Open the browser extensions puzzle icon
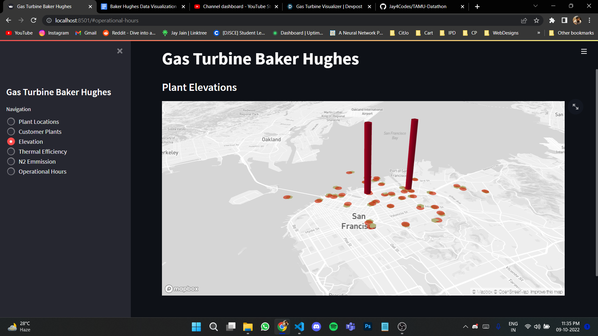Screen dimensions: 598x336 [552, 21]
